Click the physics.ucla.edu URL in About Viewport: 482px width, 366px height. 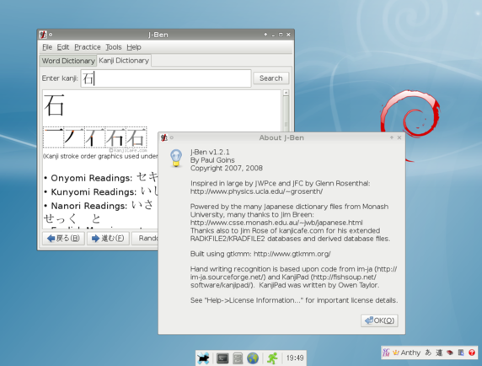pyautogui.click(x=256, y=191)
